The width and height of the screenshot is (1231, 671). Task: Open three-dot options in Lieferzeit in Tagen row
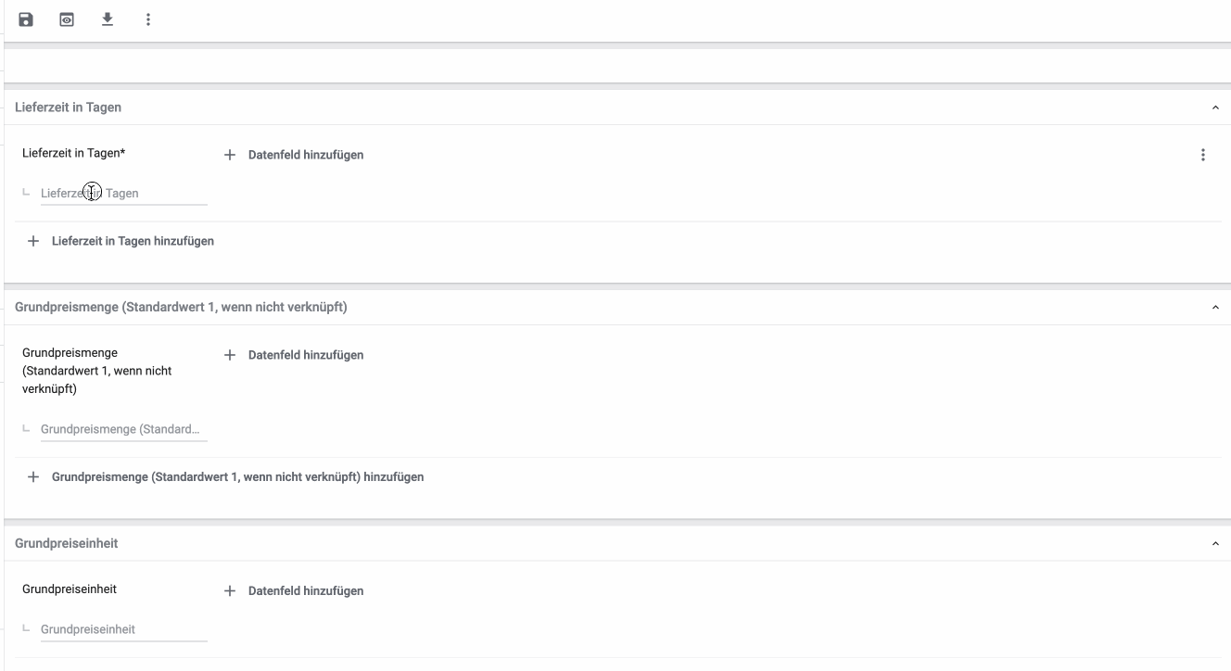pos(1202,155)
